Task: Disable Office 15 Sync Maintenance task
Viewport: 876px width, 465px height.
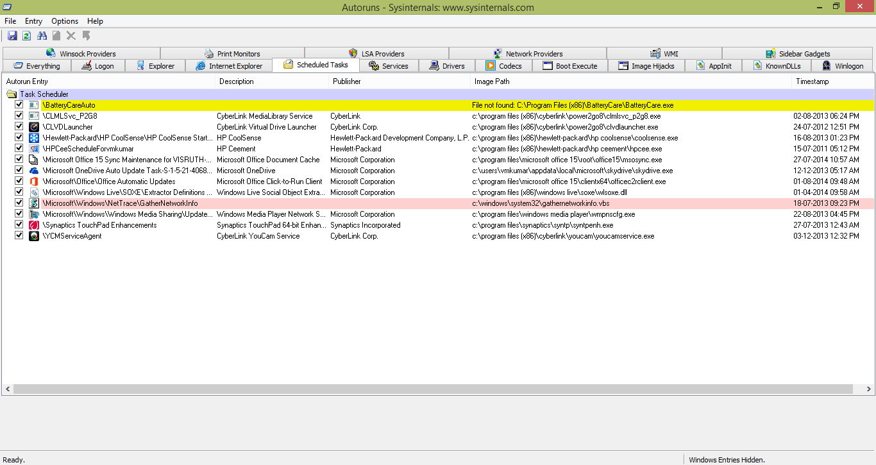Action: pyautogui.click(x=19, y=159)
